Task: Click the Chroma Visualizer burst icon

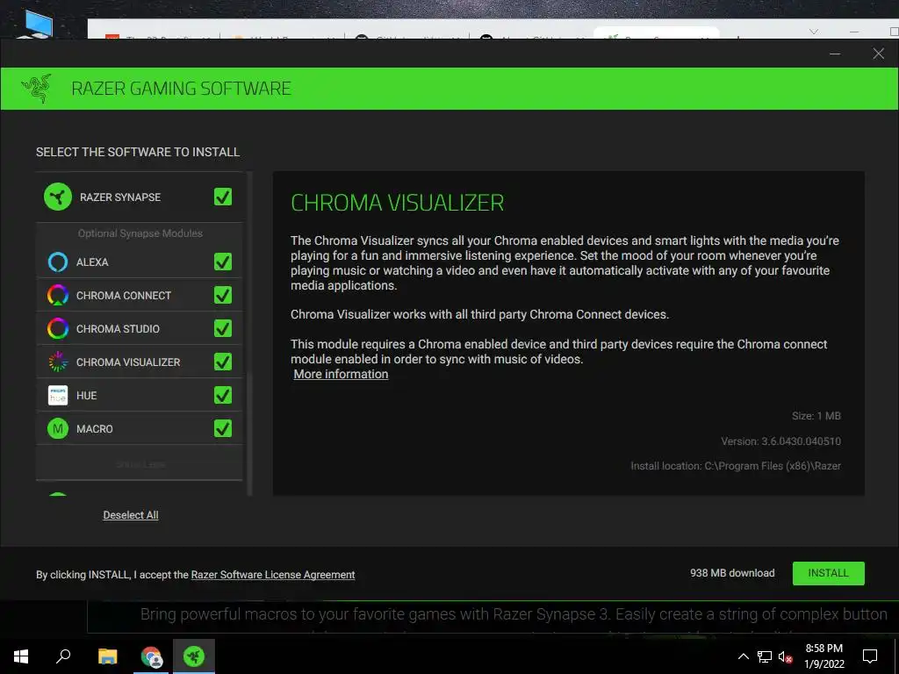Action: [58, 362]
